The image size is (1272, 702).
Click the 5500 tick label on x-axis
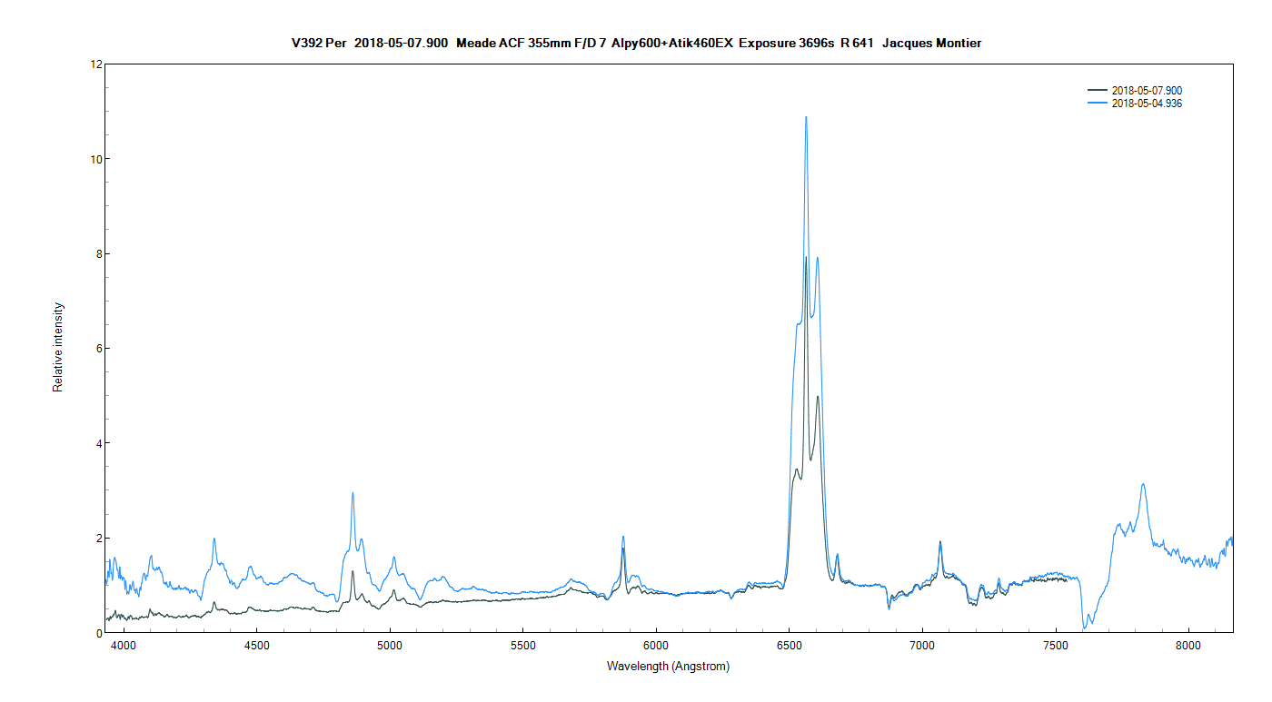click(522, 646)
